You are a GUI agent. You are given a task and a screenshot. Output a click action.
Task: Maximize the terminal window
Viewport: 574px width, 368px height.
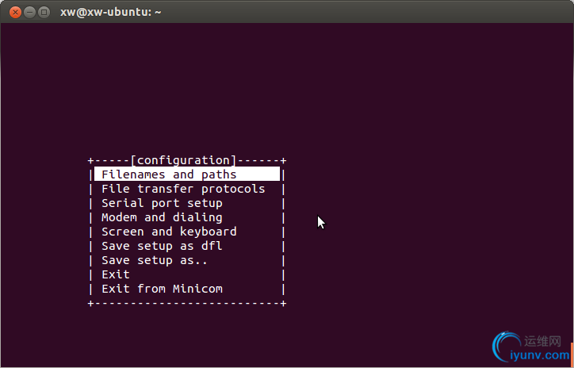[x=44, y=13]
